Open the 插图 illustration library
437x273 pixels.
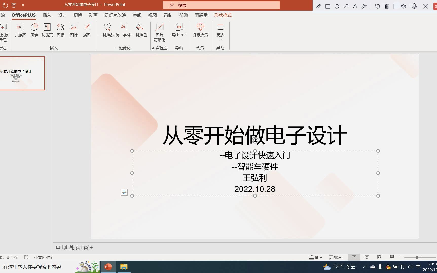(87, 30)
